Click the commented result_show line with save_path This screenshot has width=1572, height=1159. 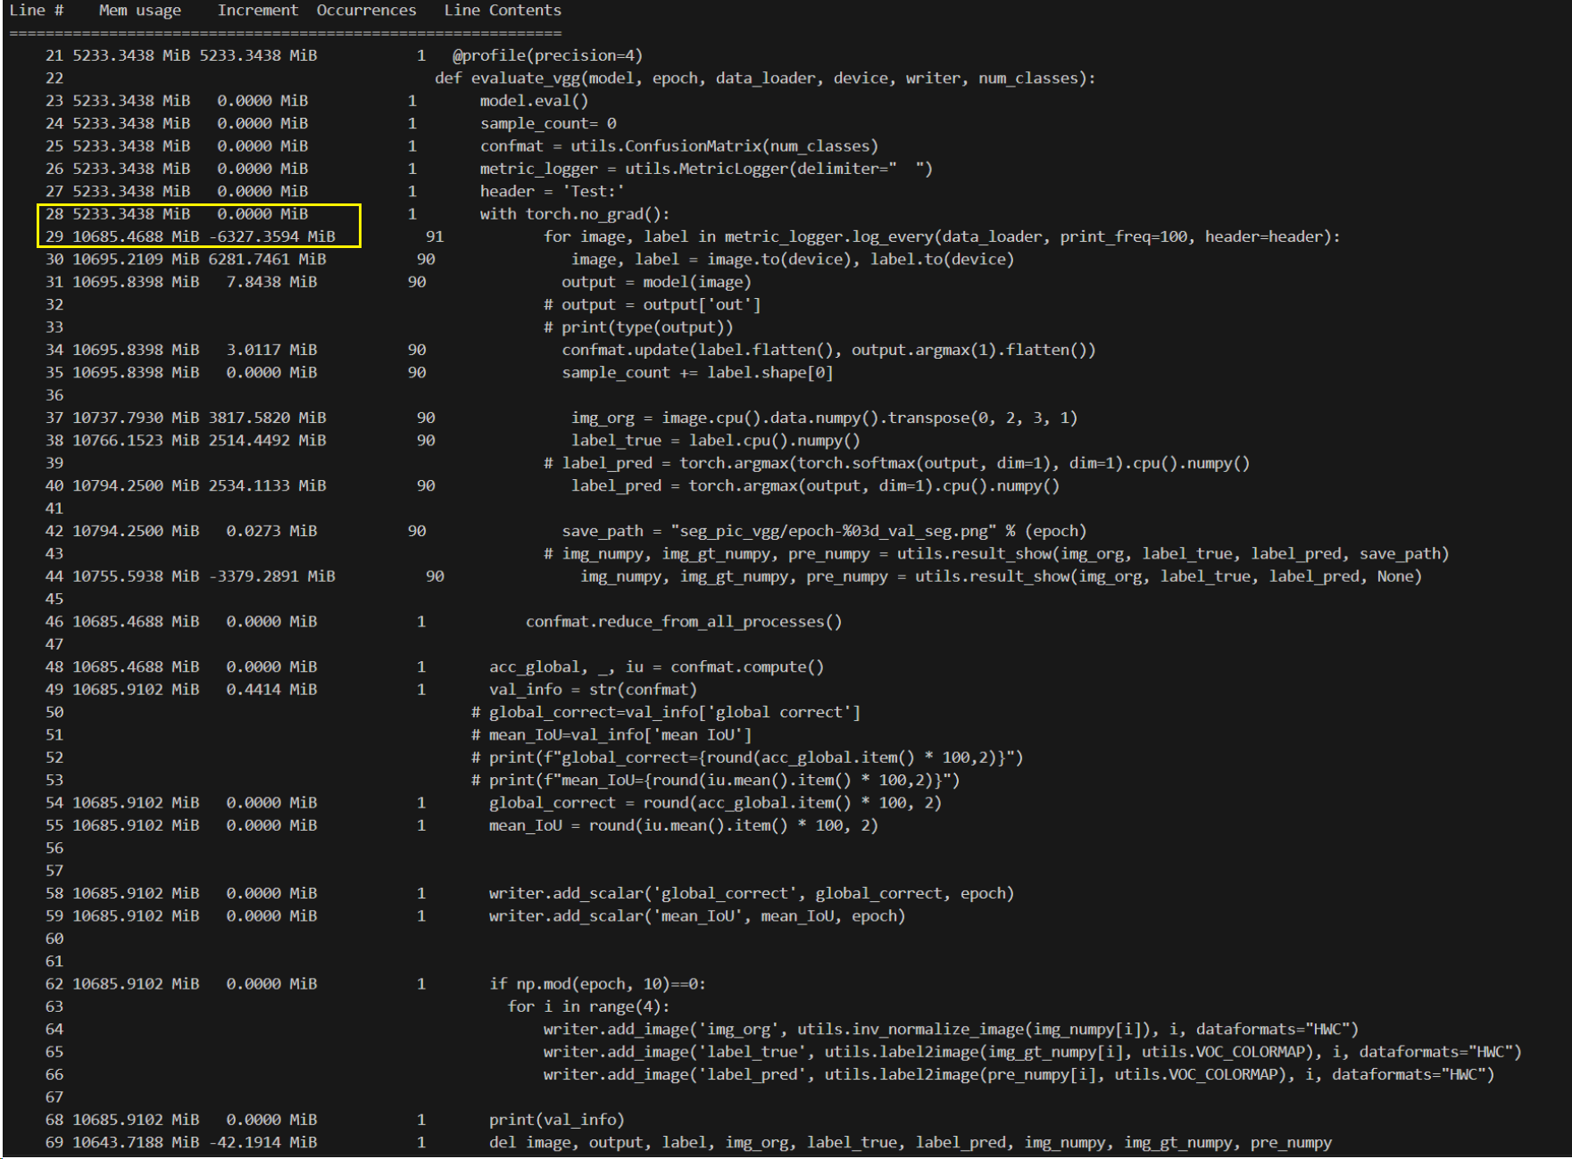(996, 554)
